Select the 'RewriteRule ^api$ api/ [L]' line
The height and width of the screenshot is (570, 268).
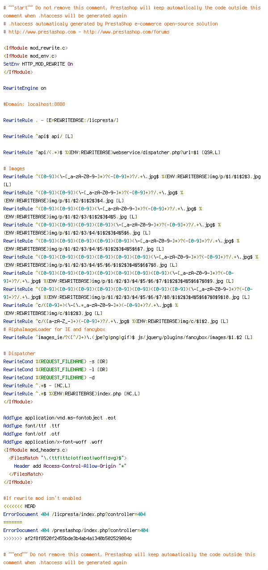click(x=38, y=136)
